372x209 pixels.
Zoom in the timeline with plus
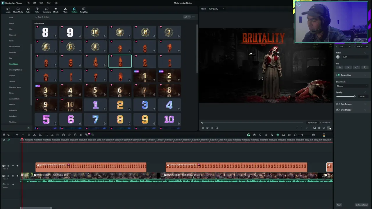pyautogui.click(x=313, y=135)
